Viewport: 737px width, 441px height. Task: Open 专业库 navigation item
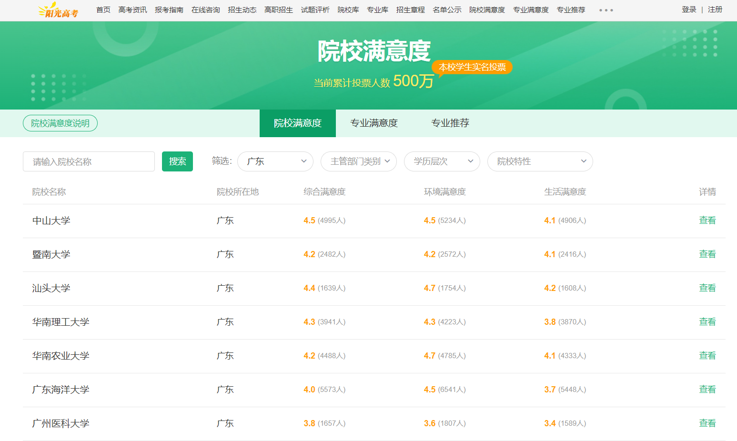point(377,10)
